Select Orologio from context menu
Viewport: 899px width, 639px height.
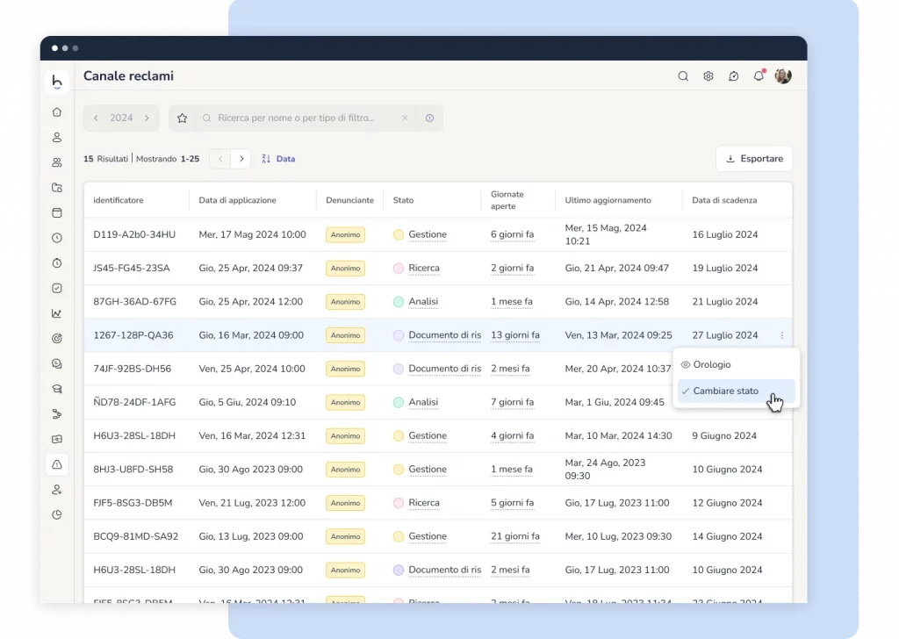coord(711,364)
